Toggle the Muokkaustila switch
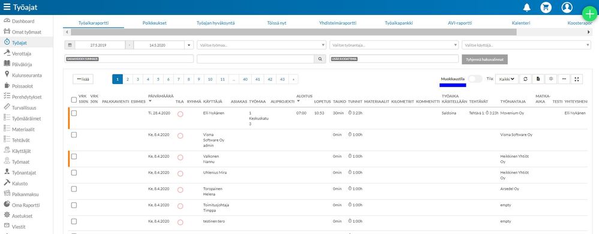Image resolution: width=599 pixels, height=234 pixels. coord(475,79)
